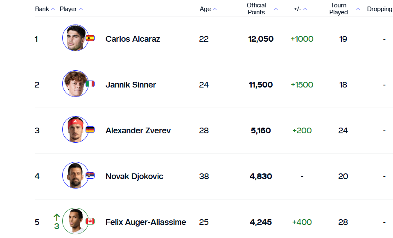Open Carlos Alcaraz name link

pos(133,39)
